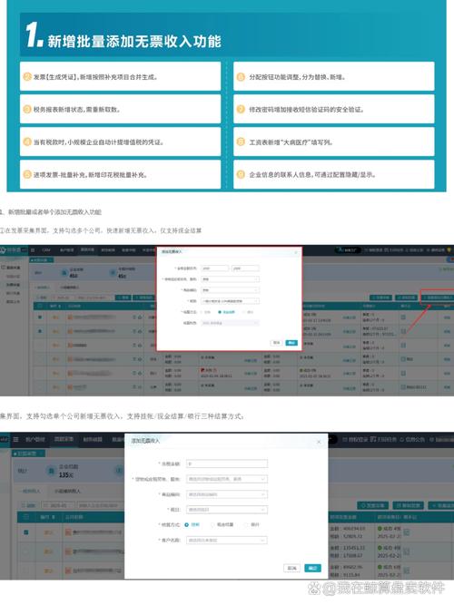The width and height of the screenshot is (454, 605).
Task: Click 取消 in the upper 添加无票收入 dialog
Action: (x=276, y=343)
